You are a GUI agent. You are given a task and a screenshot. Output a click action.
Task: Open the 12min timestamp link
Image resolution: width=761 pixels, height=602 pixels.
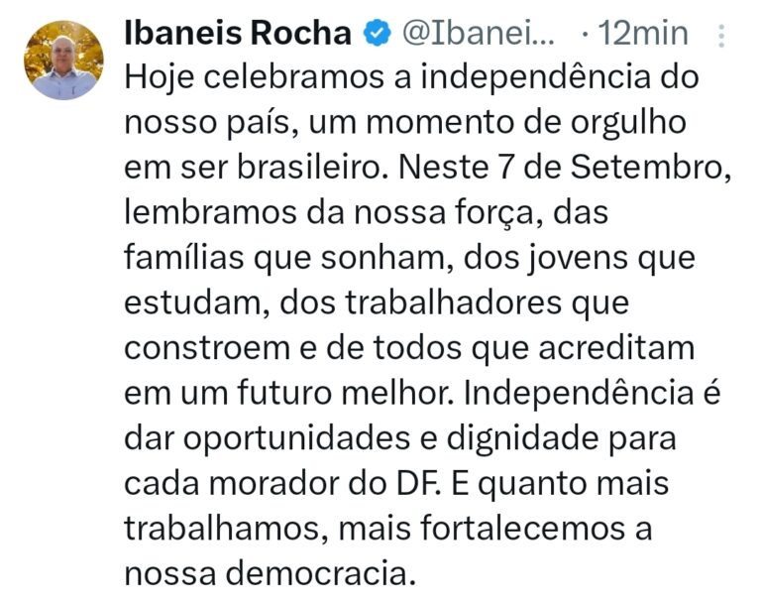tap(642, 33)
